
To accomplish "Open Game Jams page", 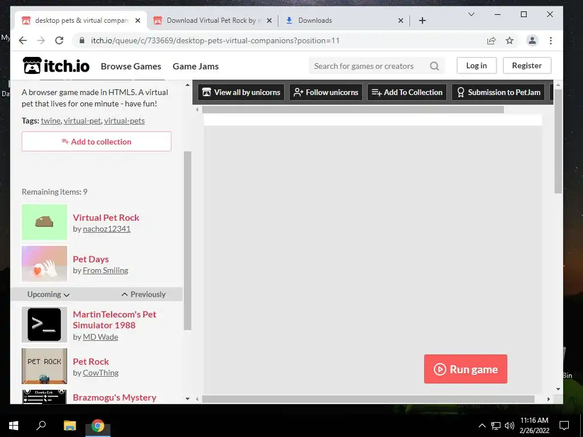I will pyautogui.click(x=196, y=66).
